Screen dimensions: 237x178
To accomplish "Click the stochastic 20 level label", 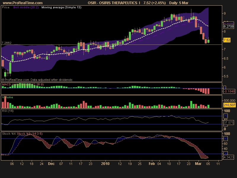I will pyautogui.click(x=225, y=154).
